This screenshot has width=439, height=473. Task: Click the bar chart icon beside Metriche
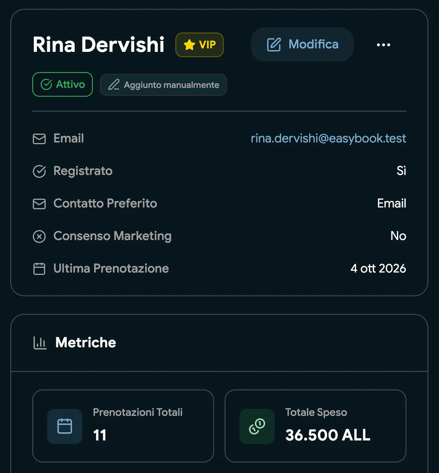(x=40, y=343)
